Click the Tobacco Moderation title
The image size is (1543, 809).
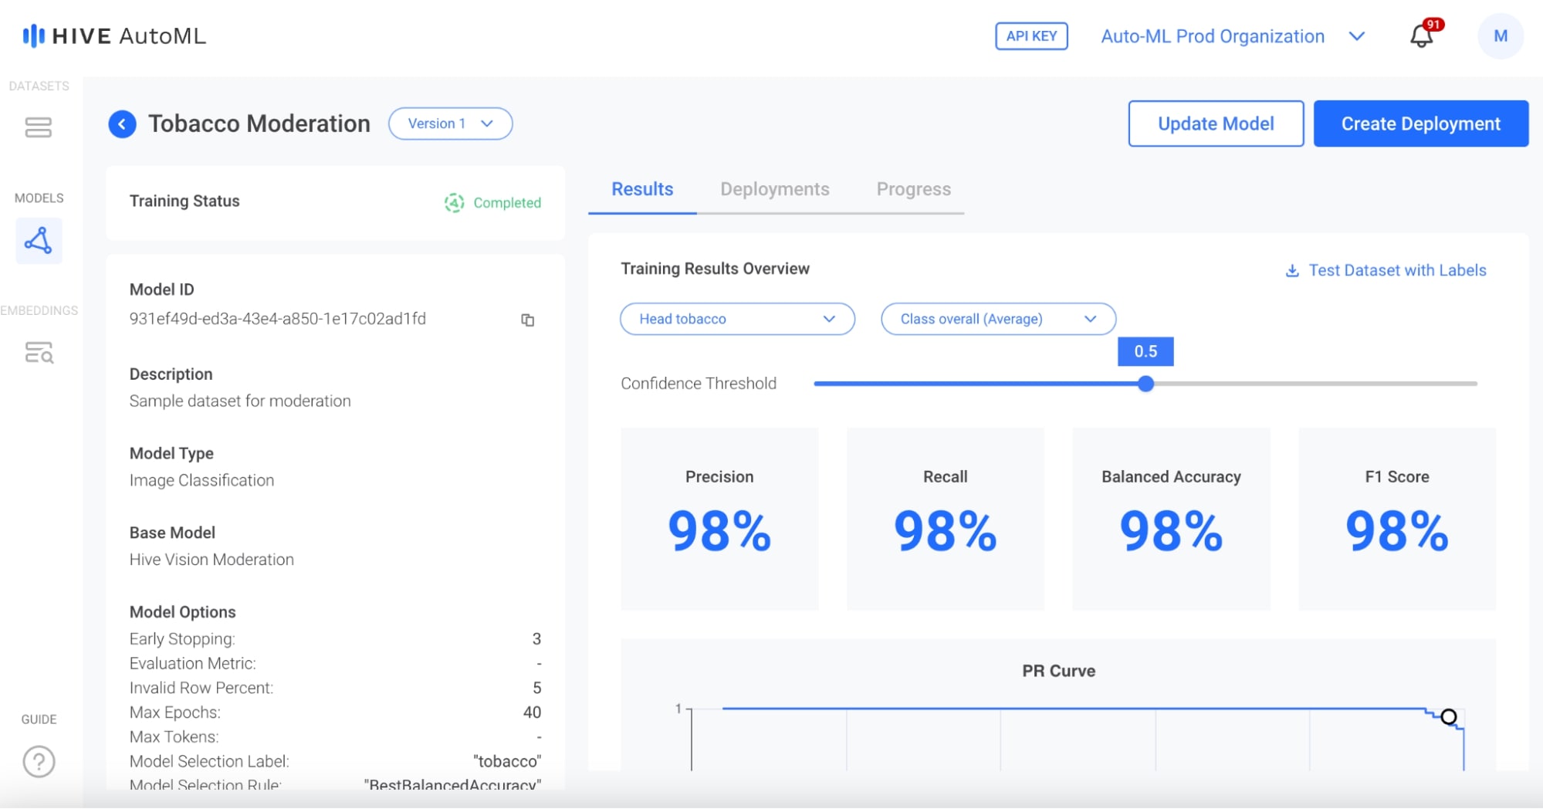259,124
